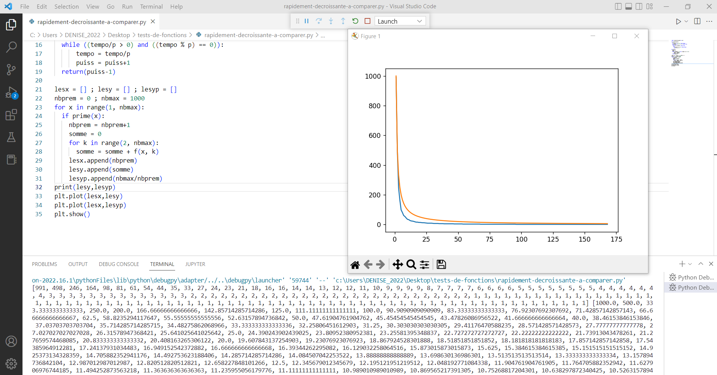Viewport: 717px width, 375px height.
Task: Click tests-de-fonctions in the breadcrumb
Action: [162, 35]
